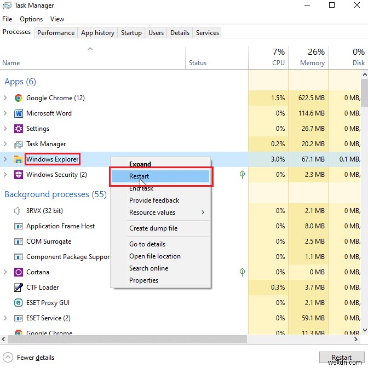Click the horizontal scrollbar left arrow
368x368 pixels.
(x=3, y=340)
